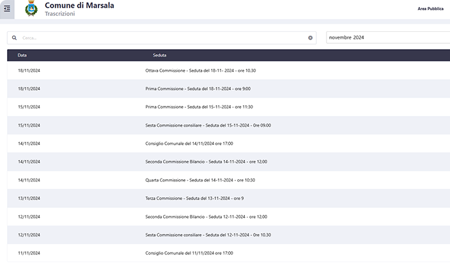The height and width of the screenshot is (269, 450).
Task: Open Consiglio Comunale del 14/11/2024 transcript
Action: tap(189, 143)
